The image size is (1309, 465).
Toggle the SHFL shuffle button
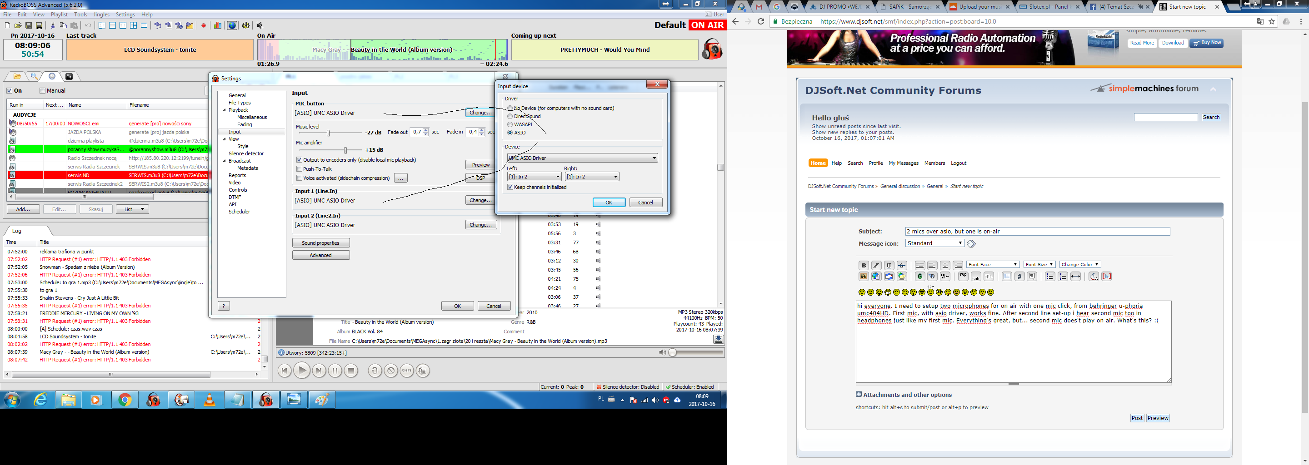(406, 371)
